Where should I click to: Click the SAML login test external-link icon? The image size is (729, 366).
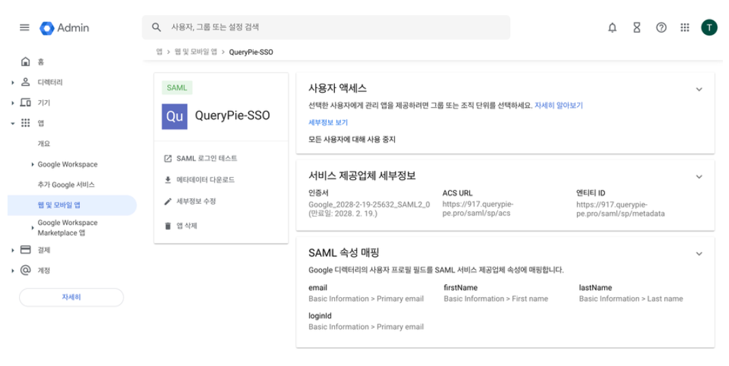(168, 158)
